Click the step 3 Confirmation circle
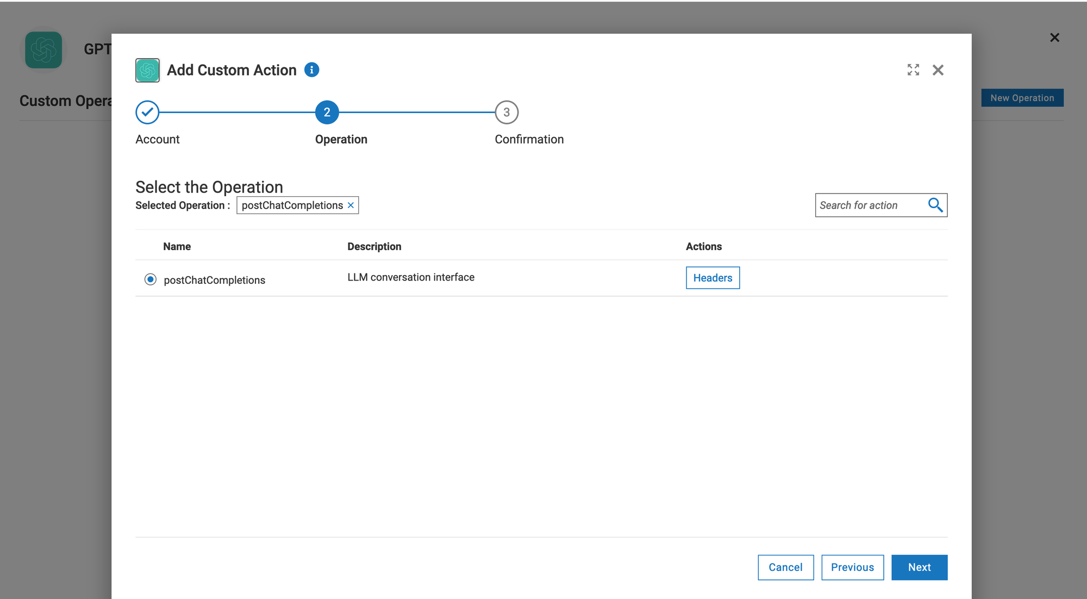 click(x=506, y=112)
